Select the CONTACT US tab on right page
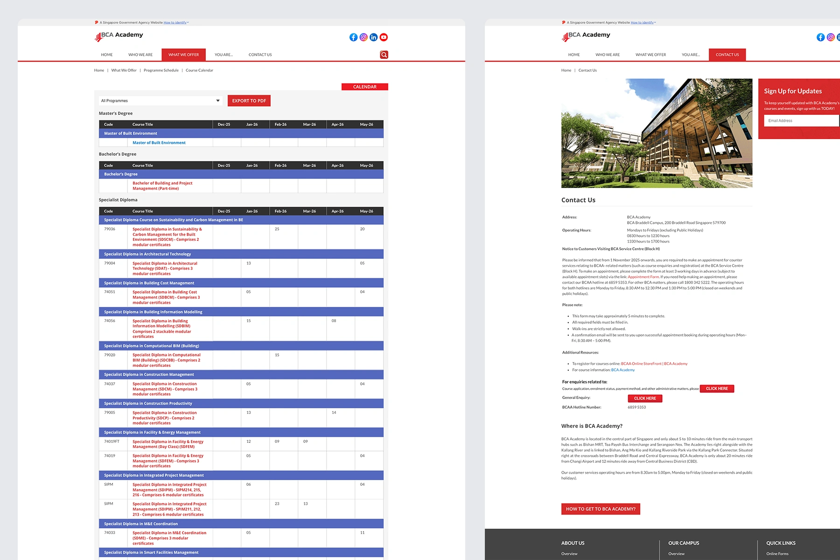 tap(727, 55)
